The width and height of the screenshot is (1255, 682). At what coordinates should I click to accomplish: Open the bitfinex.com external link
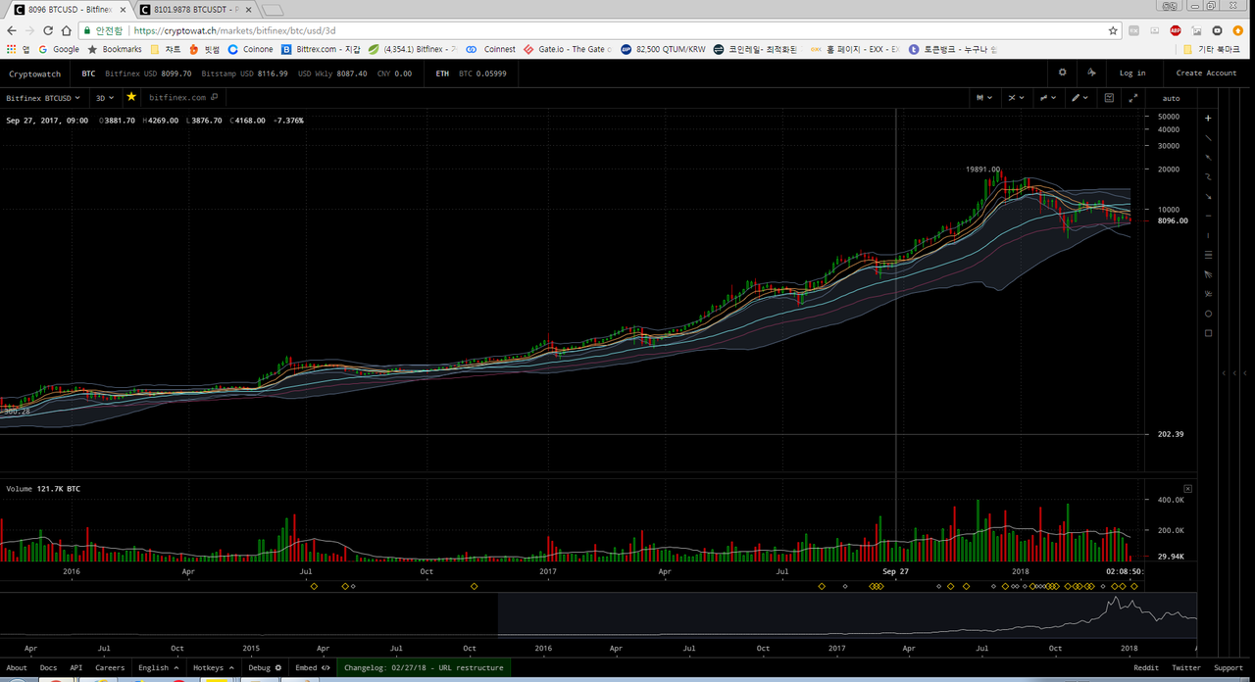point(182,98)
